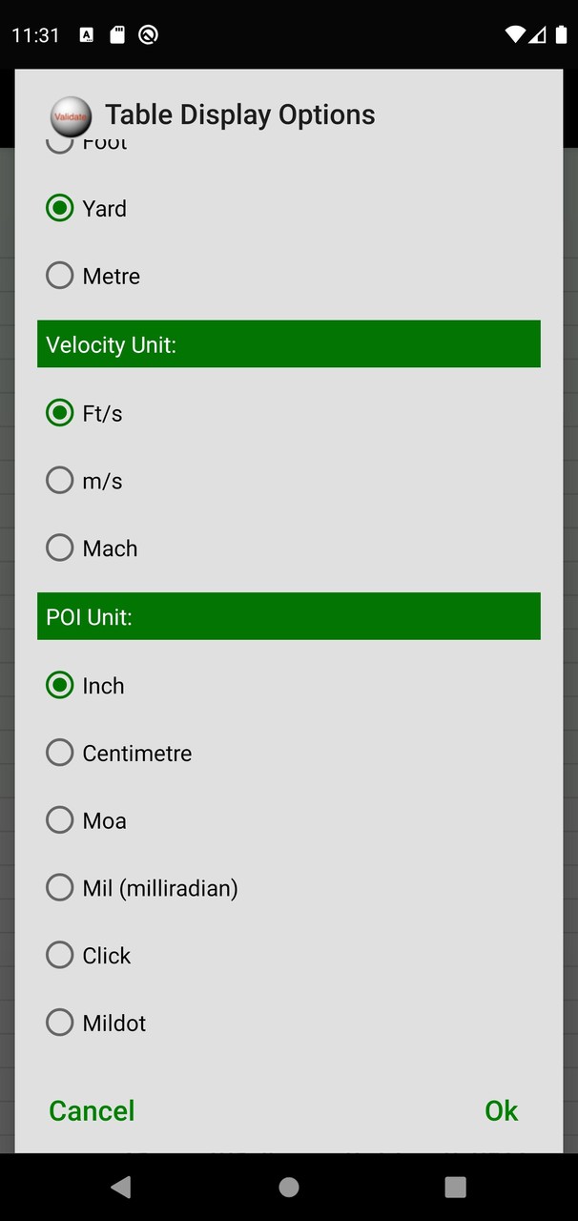The height and width of the screenshot is (1221, 578).
Task: Select Mach velocity unit
Action: click(x=59, y=547)
